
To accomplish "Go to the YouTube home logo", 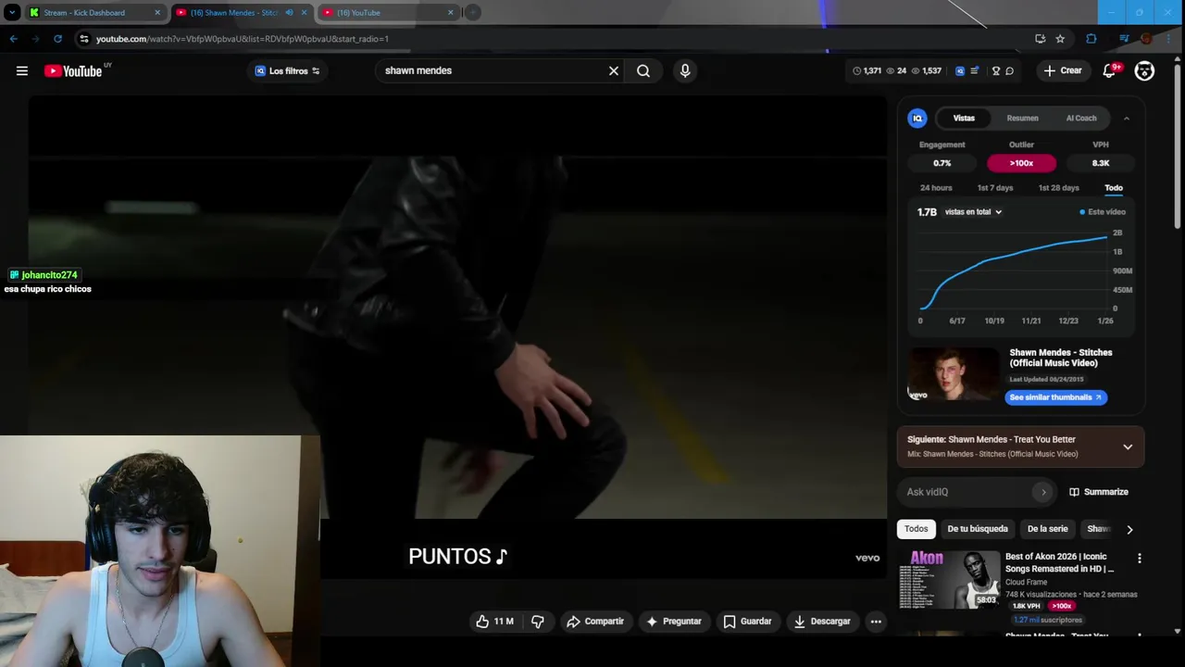I will point(73,71).
